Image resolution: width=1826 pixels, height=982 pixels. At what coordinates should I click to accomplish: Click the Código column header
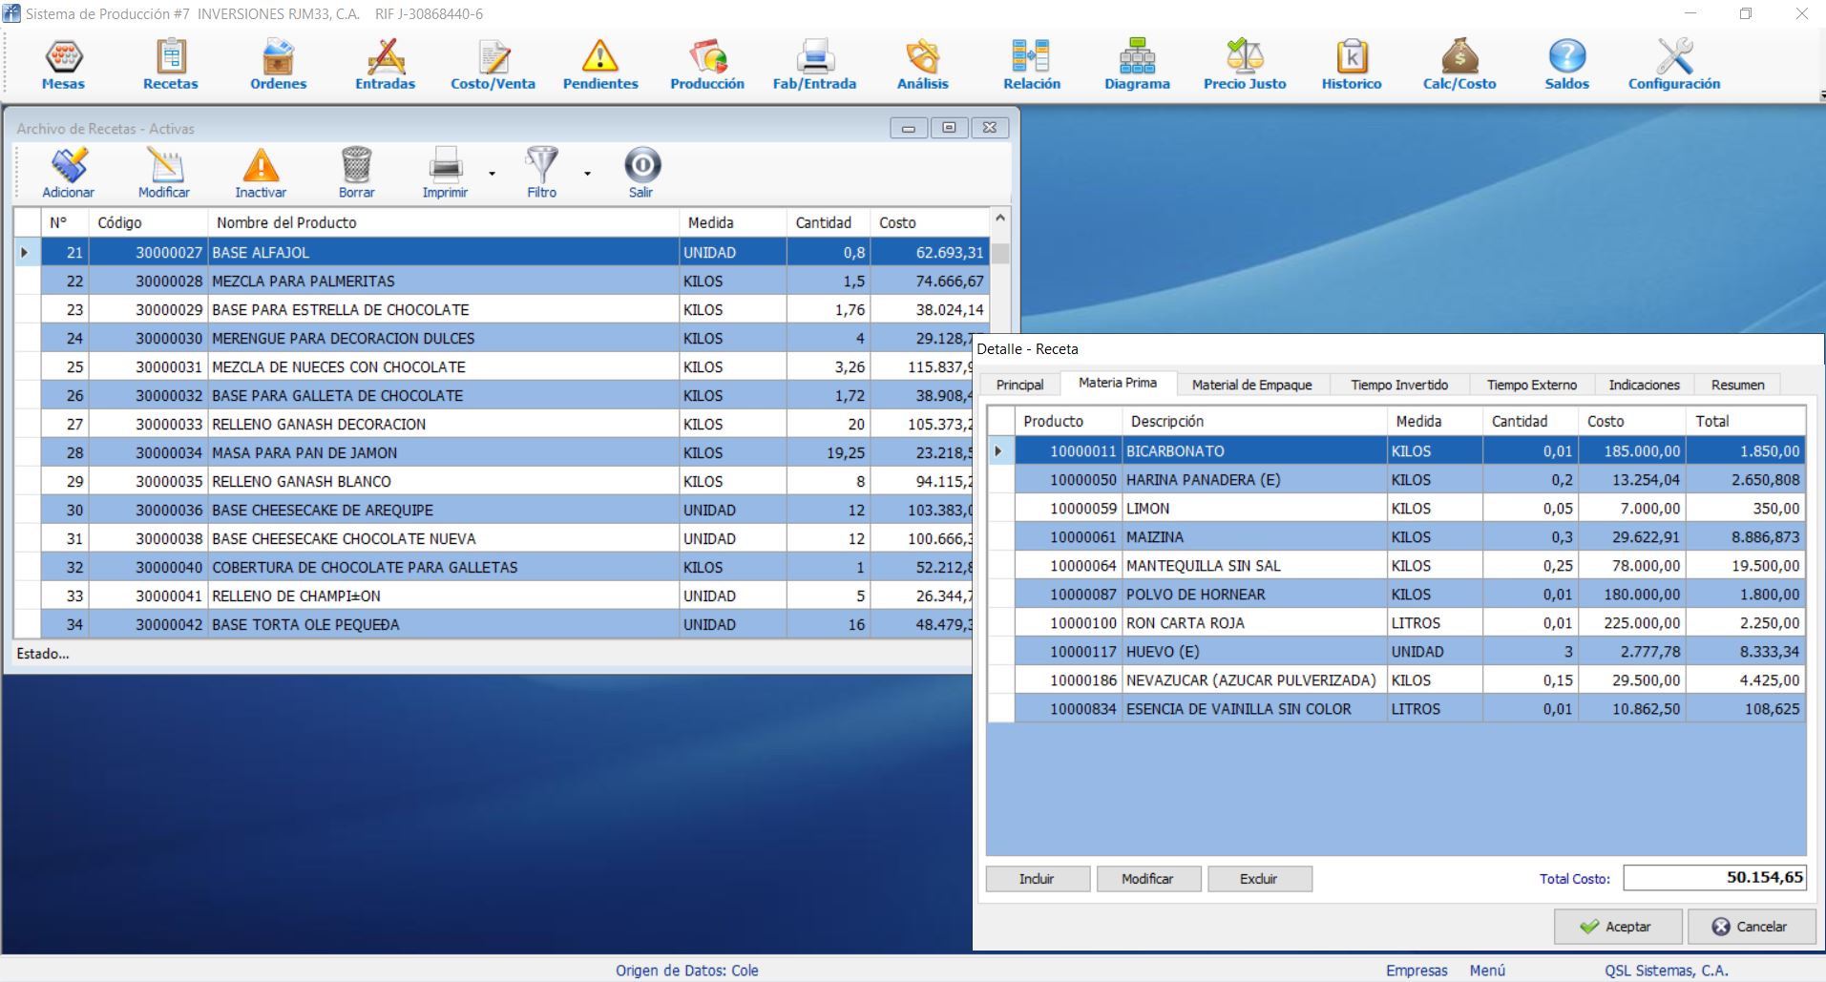[148, 222]
